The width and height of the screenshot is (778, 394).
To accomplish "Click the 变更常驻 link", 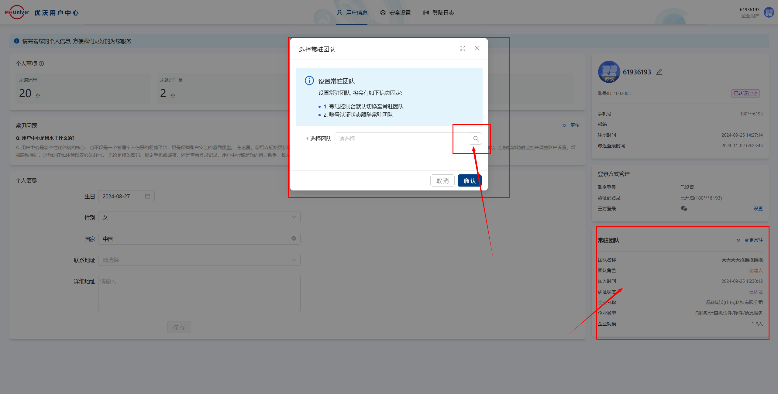I will pos(753,240).
